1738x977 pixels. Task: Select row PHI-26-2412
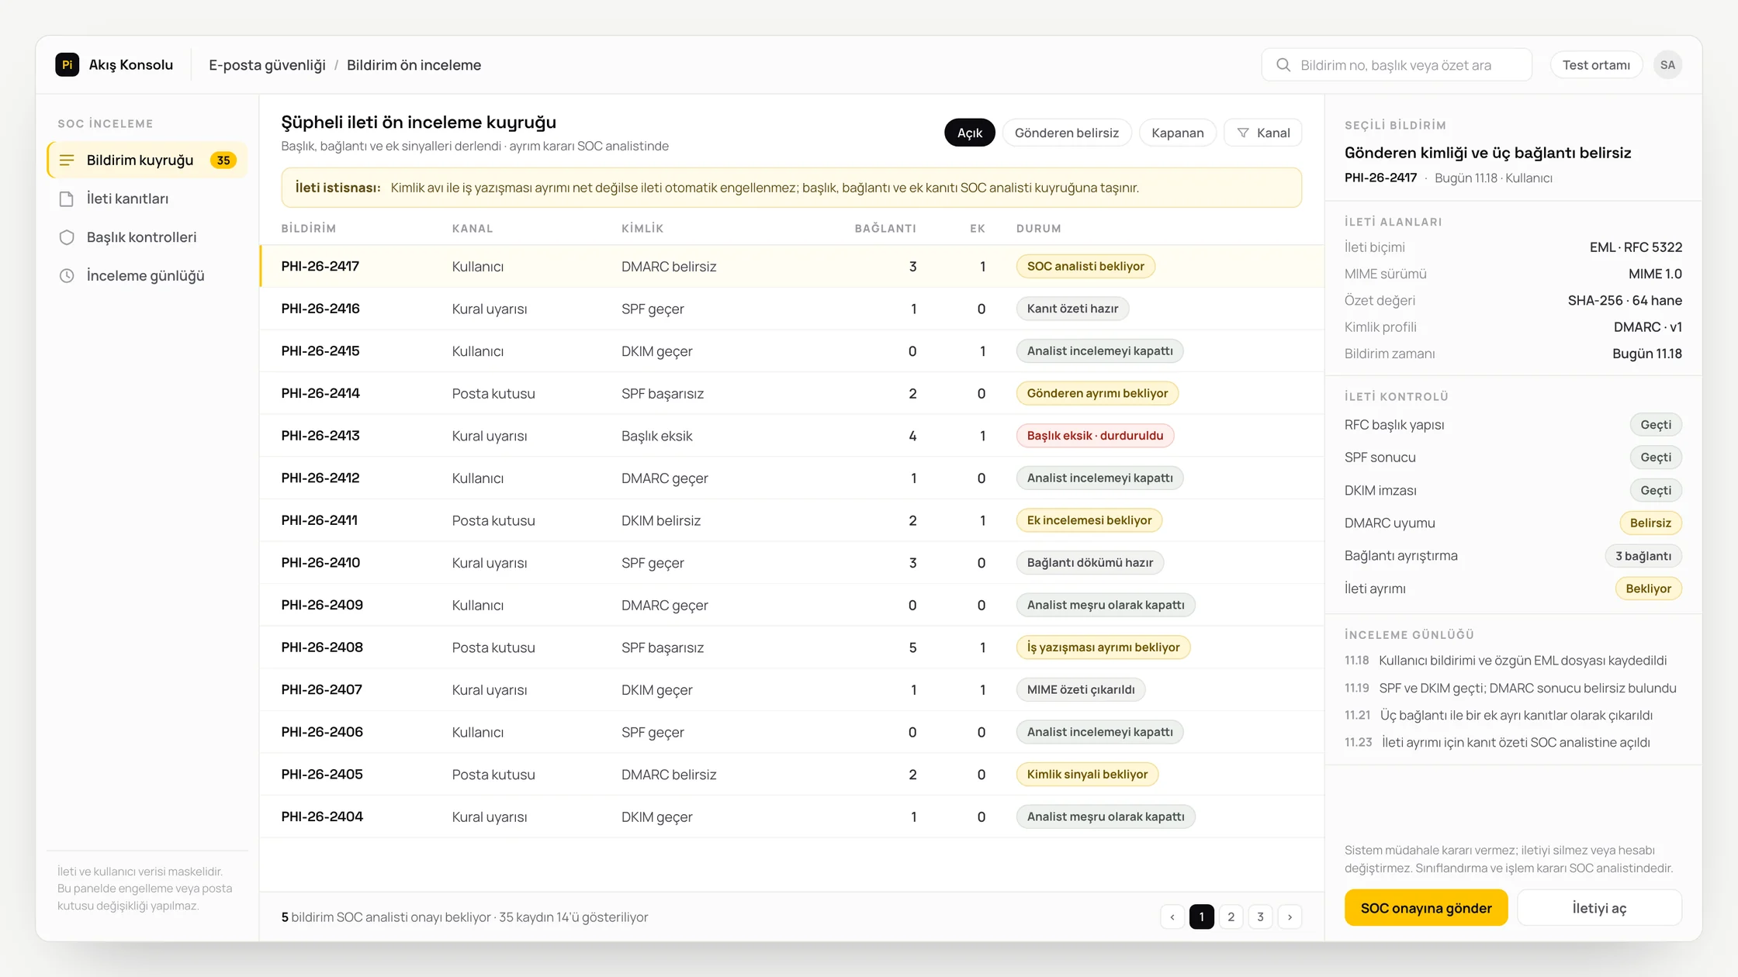[x=792, y=478]
